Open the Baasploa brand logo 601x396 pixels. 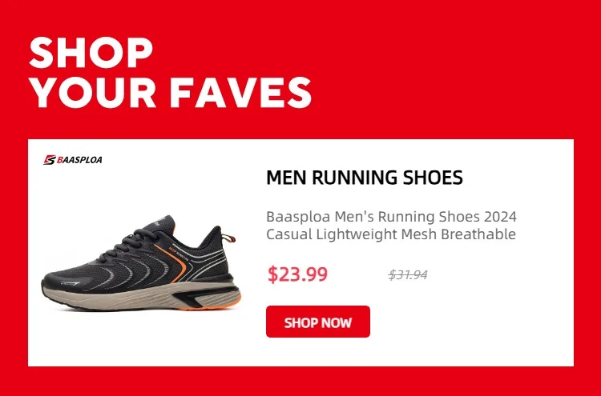tap(73, 160)
